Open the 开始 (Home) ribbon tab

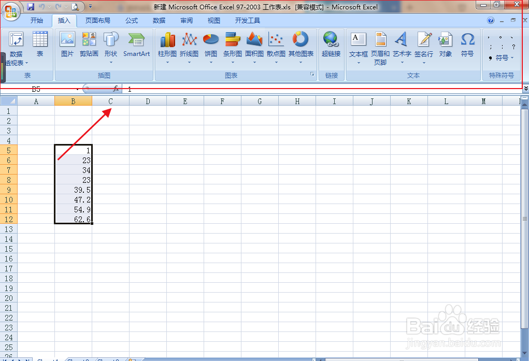[37, 21]
